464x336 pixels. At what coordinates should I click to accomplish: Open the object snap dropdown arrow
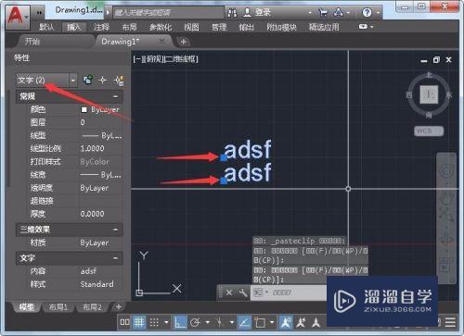tap(272, 322)
